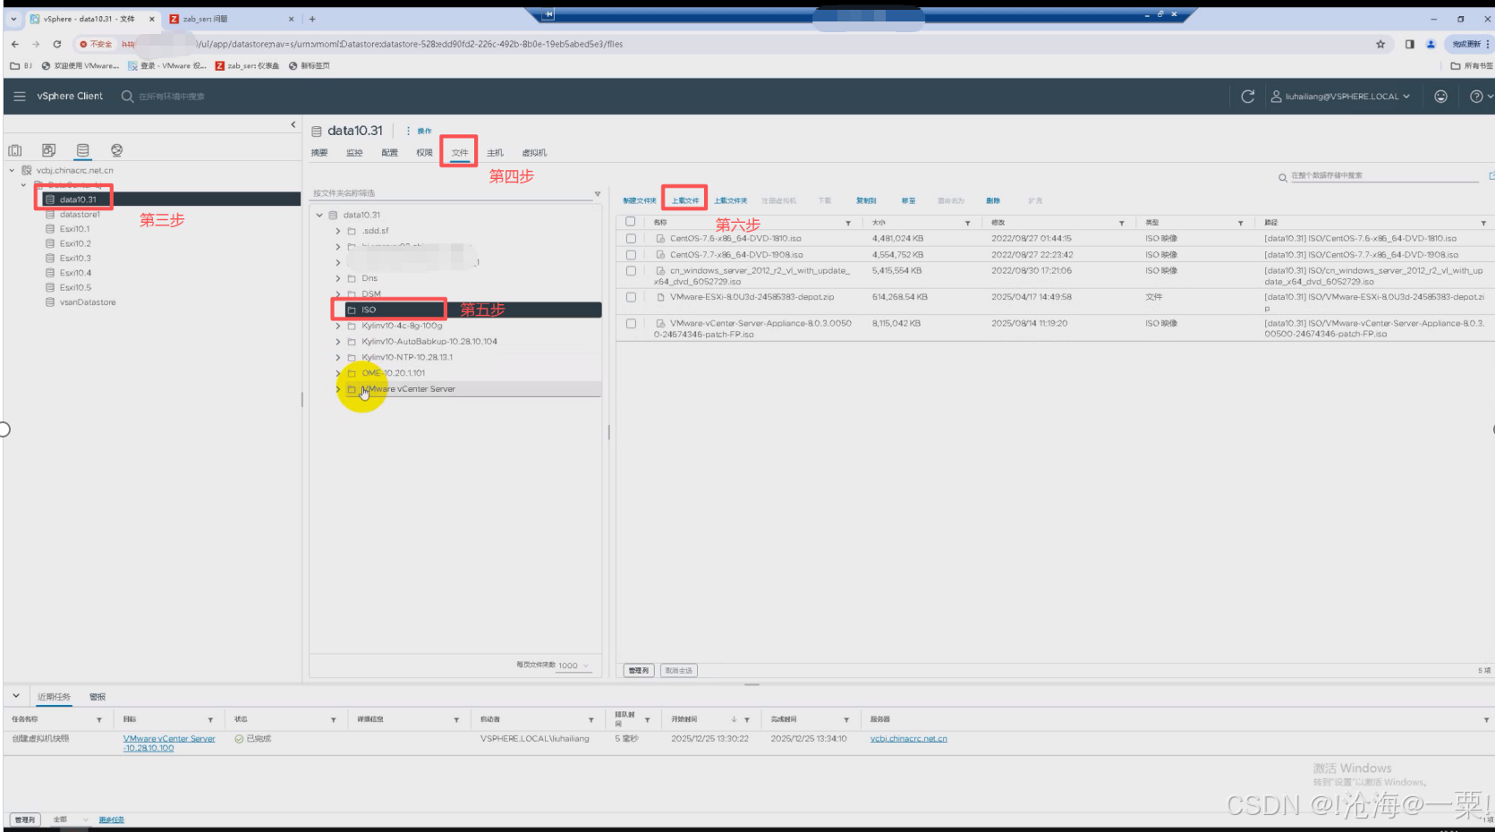Switch to Networking inventory view

click(116, 150)
